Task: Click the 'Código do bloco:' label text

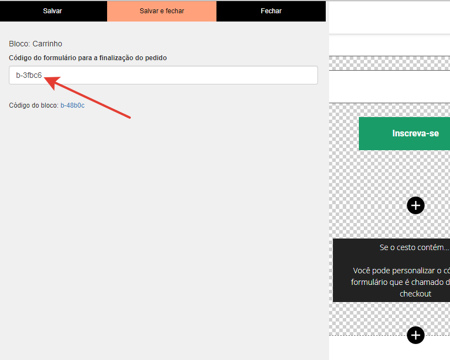Action: point(34,105)
